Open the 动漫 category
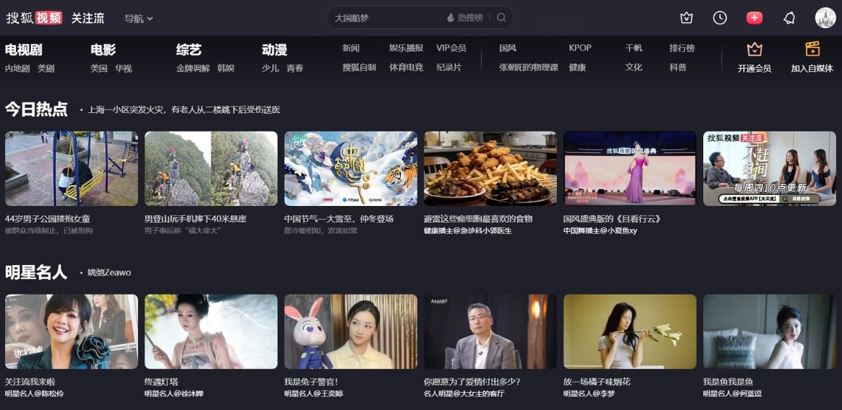842x410 pixels. 274,50
